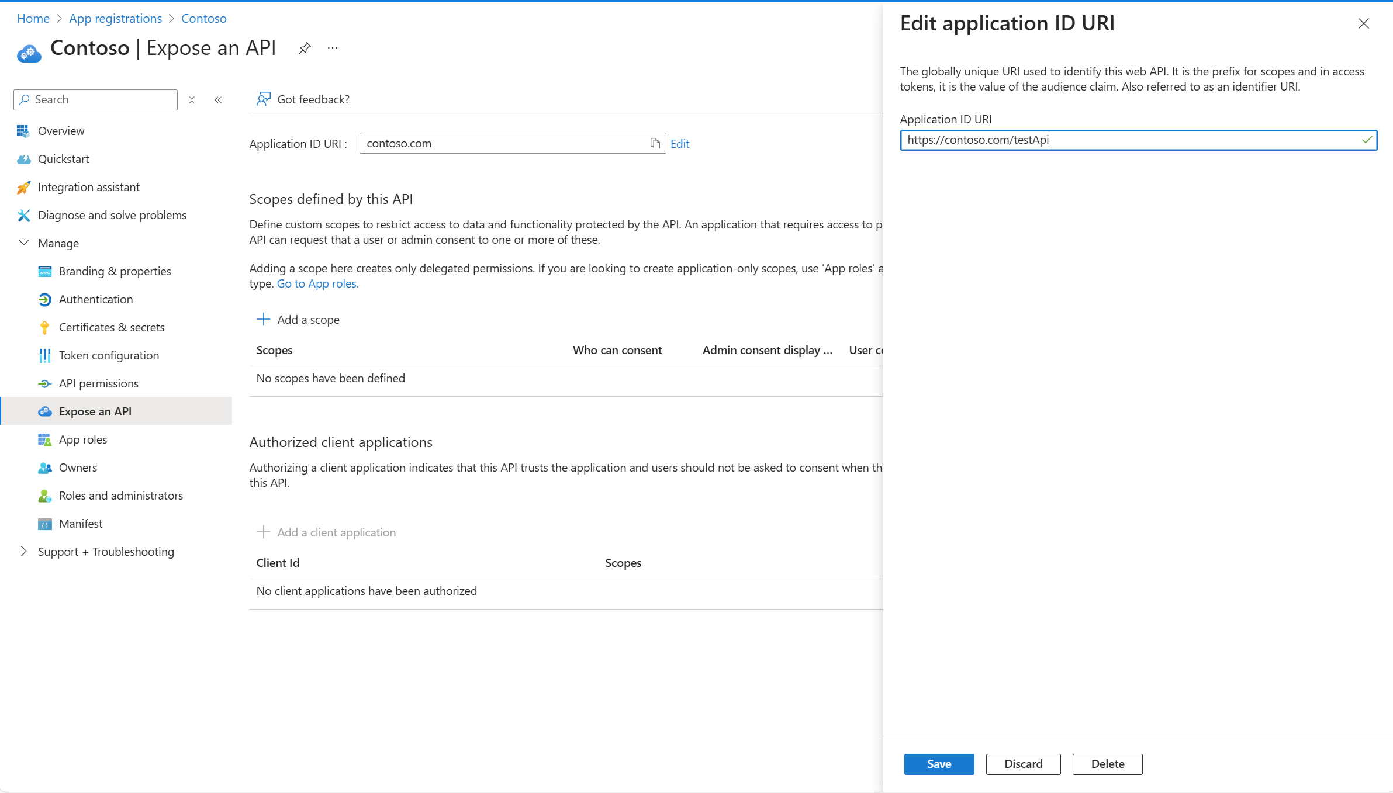Screen dimensions: 1393x793
Task: Delete the application ID URI
Action: tap(1107, 764)
